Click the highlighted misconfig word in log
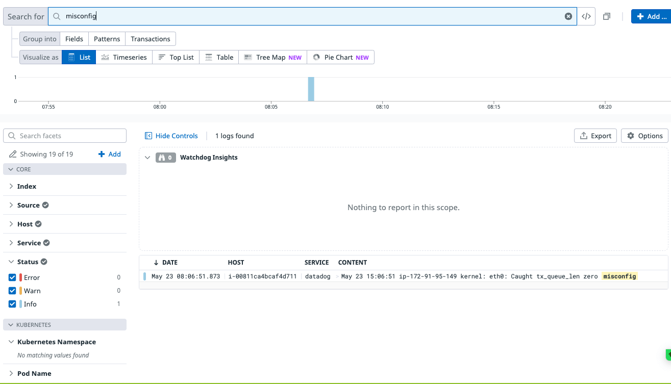671x384 pixels. pyautogui.click(x=619, y=276)
